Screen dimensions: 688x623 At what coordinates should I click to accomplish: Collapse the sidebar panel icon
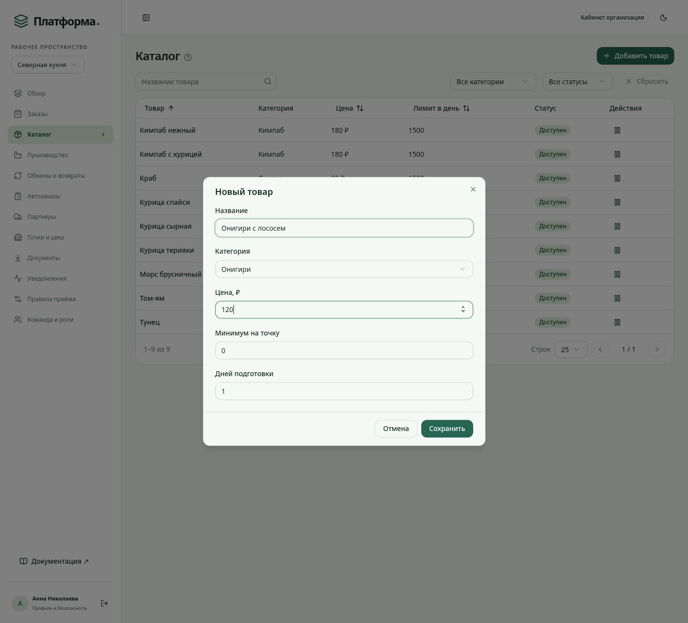click(x=146, y=18)
